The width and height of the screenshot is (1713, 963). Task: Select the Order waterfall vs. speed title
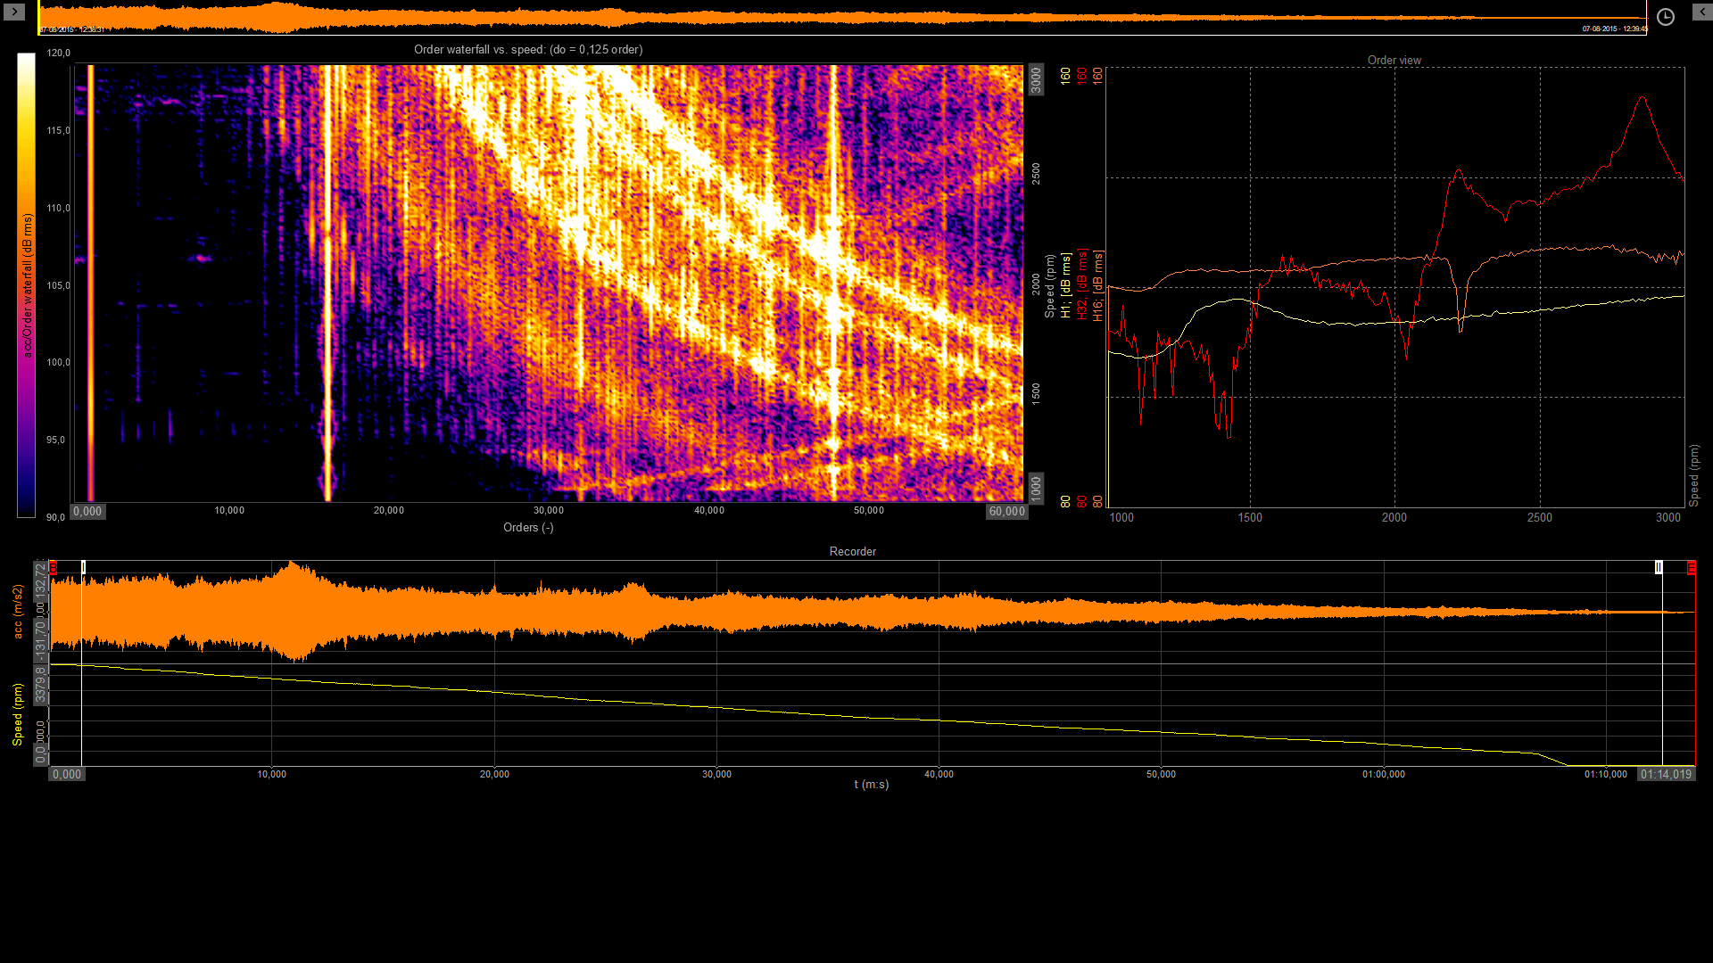(528, 49)
